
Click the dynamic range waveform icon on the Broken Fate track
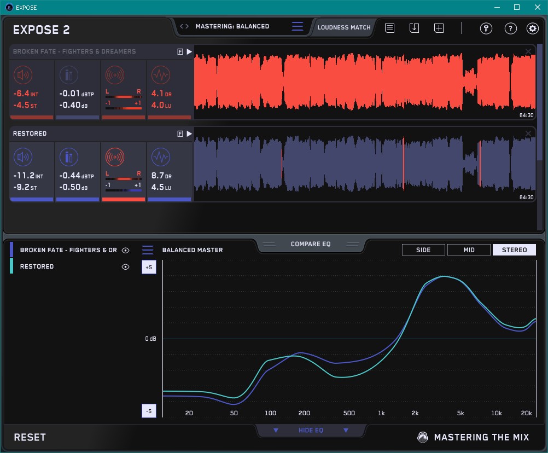[x=160, y=75]
